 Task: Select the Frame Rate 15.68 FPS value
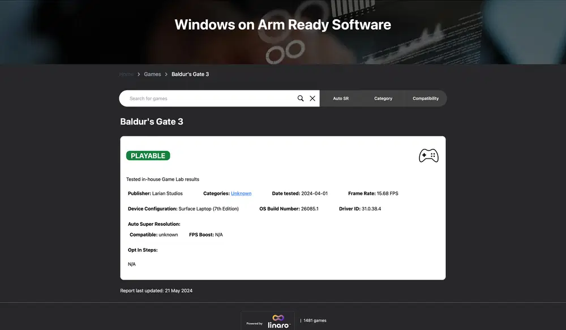pos(387,194)
